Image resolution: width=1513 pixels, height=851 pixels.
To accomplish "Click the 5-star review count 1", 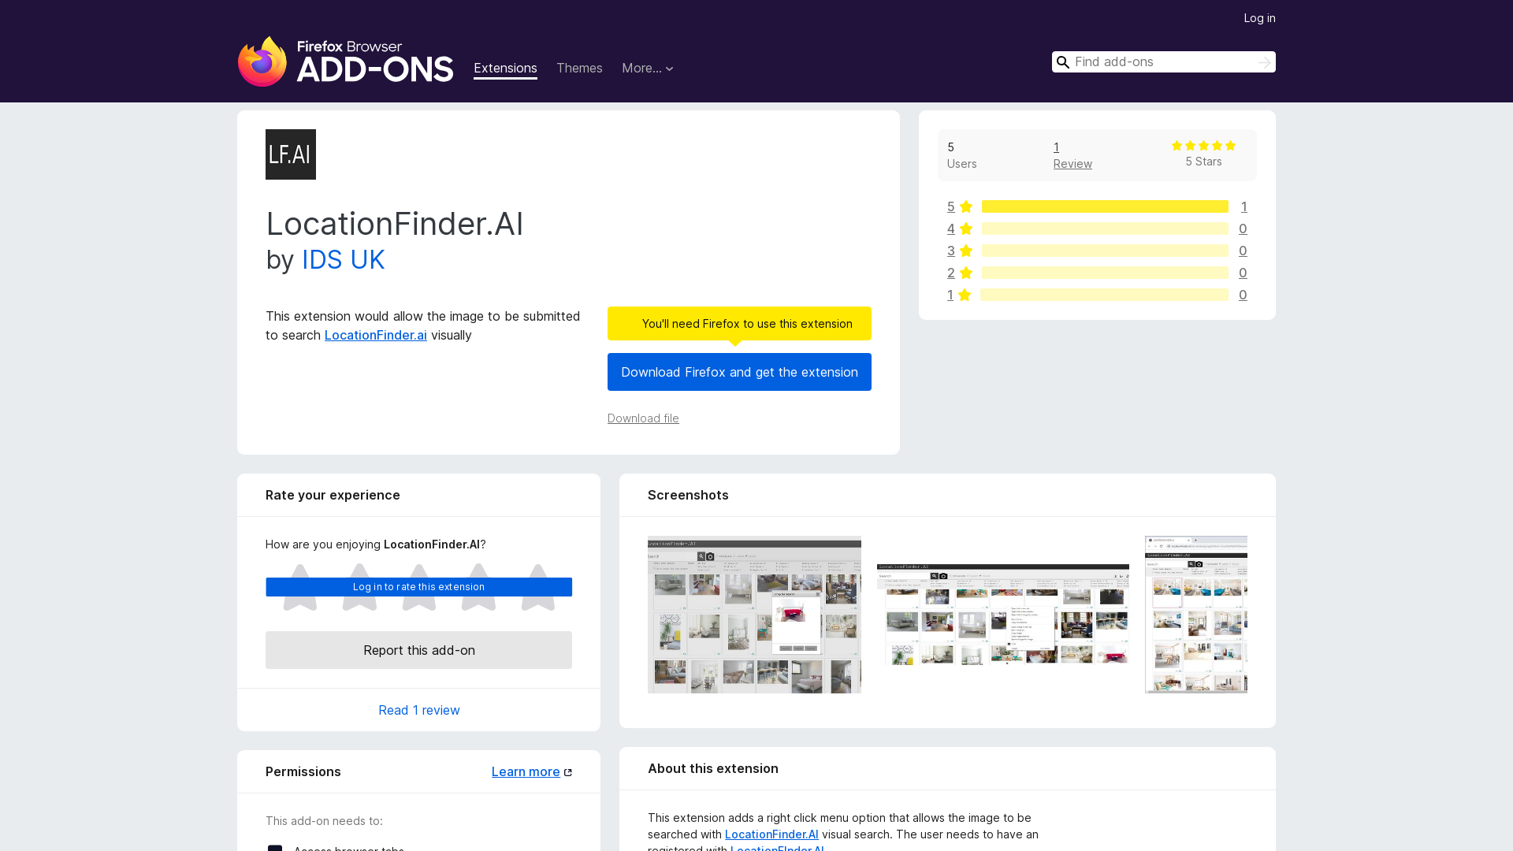I will coord(1243,206).
